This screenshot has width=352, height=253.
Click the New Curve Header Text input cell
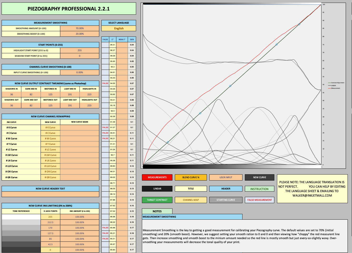pyautogui.click(x=50, y=194)
